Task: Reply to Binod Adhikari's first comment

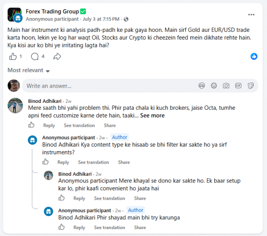Action: pyautogui.click(x=49, y=125)
